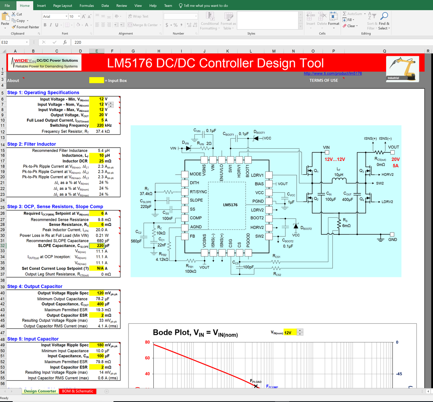Click the Merge & Center icon
Image resolution: width=433 pixels, height=402 pixels.
click(x=130, y=25)
